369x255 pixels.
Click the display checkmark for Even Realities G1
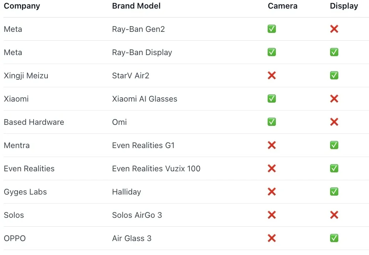point(334,145)
